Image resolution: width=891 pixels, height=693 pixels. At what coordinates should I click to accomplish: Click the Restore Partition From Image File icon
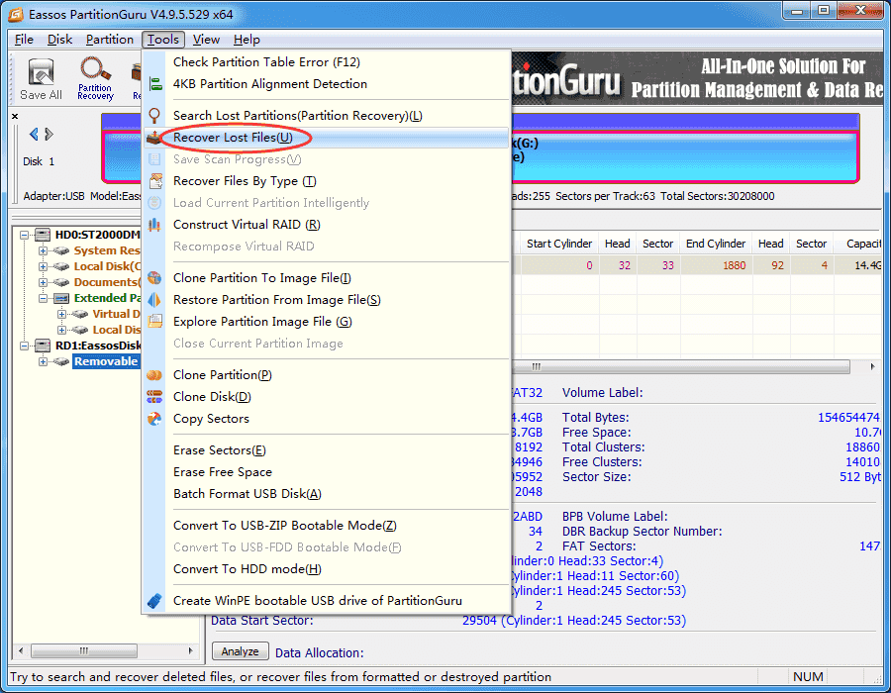[x=154, y=300]
